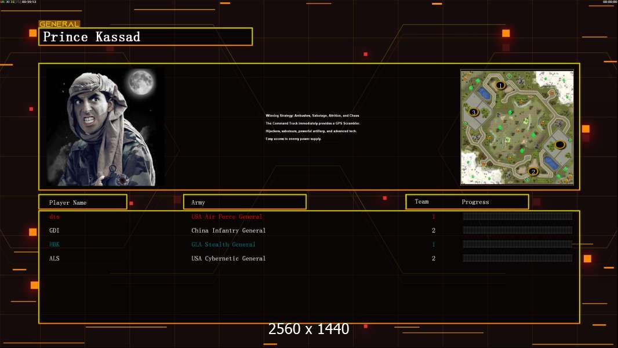This screenshot has width=618, height=348.
Task: Click China Infantry General army text
Action: tap(228, 230)
